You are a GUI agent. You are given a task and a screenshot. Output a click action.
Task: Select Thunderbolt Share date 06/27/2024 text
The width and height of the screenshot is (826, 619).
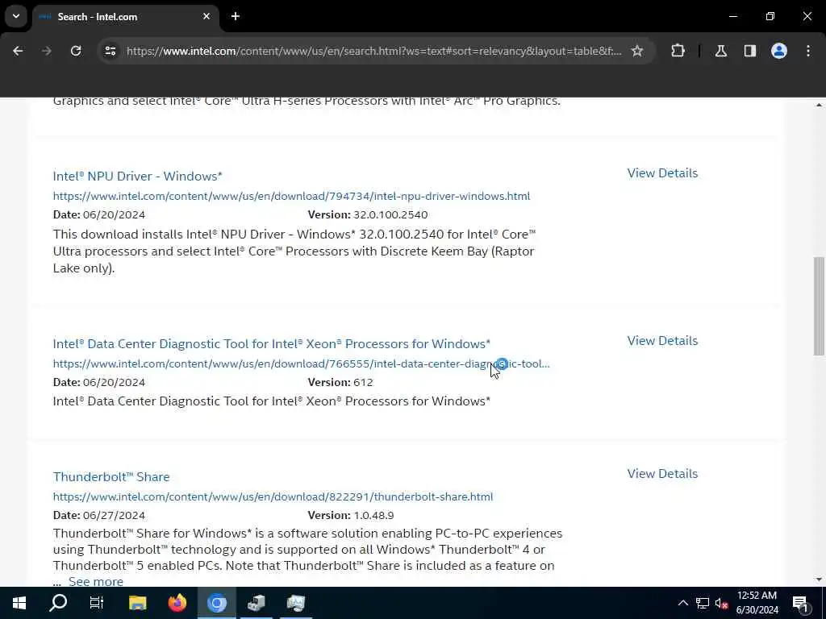[114, 515]
